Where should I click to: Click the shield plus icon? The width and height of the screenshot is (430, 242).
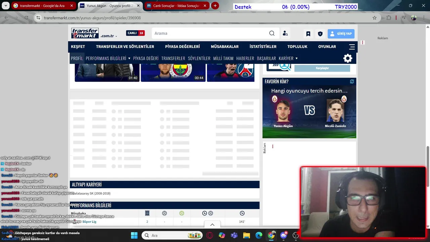(x=320, y=34)
